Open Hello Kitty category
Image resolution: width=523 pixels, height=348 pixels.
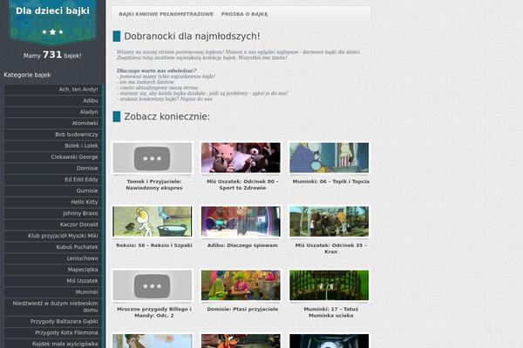pyautogui.click(x=53, y=202)
